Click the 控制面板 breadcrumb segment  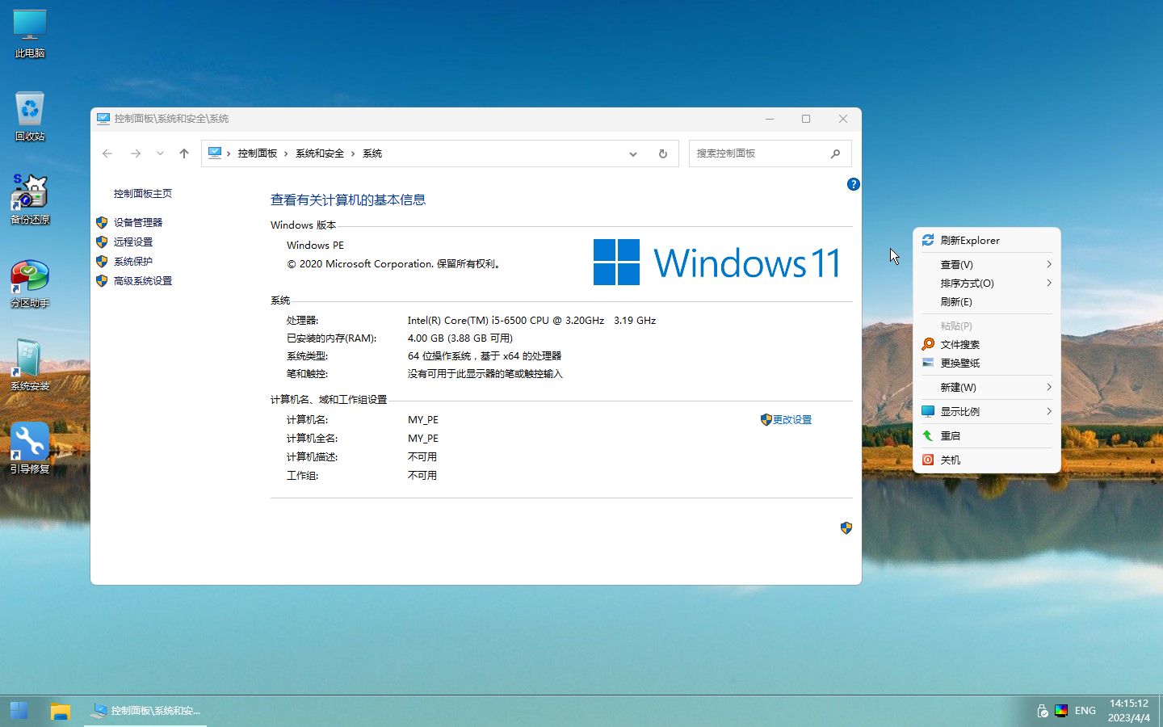258,153
